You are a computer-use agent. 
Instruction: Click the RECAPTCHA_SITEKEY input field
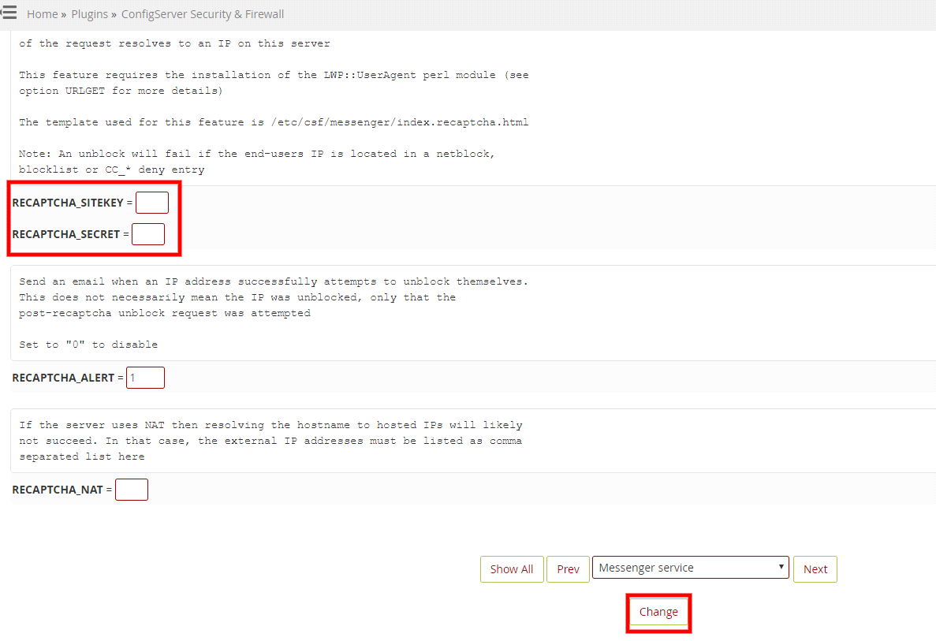click(x=152, y=202)
